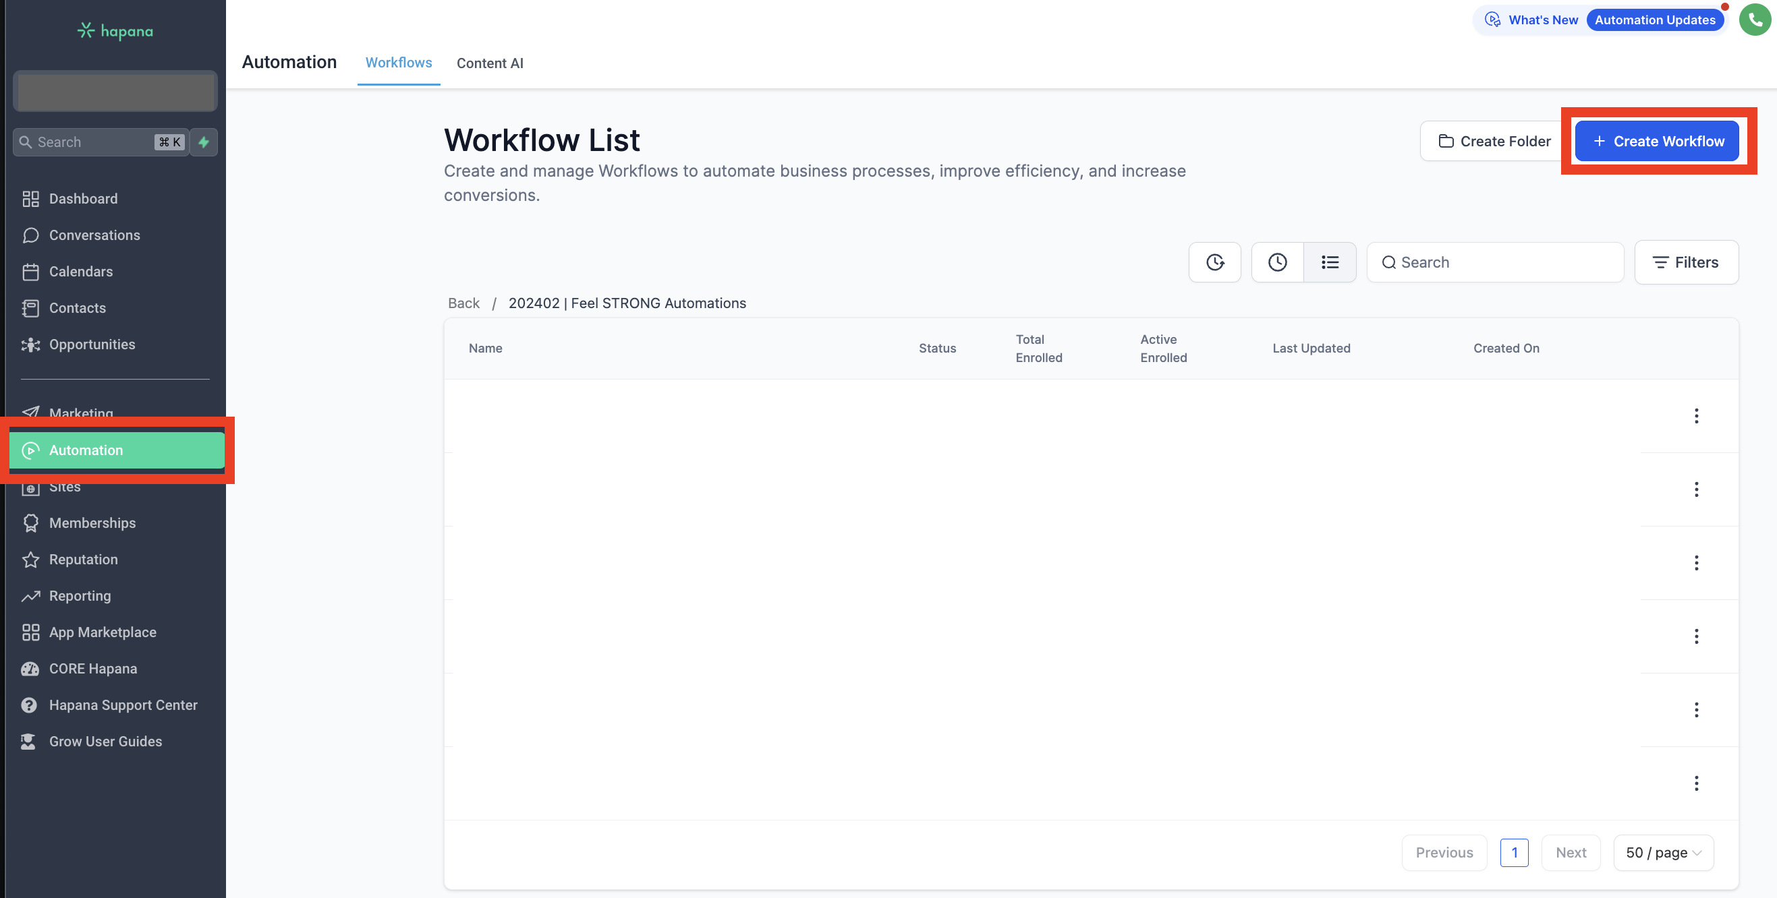Screen dimensions: 1777x898
Task: Open the Filters panel
Action: (1685, 262)
